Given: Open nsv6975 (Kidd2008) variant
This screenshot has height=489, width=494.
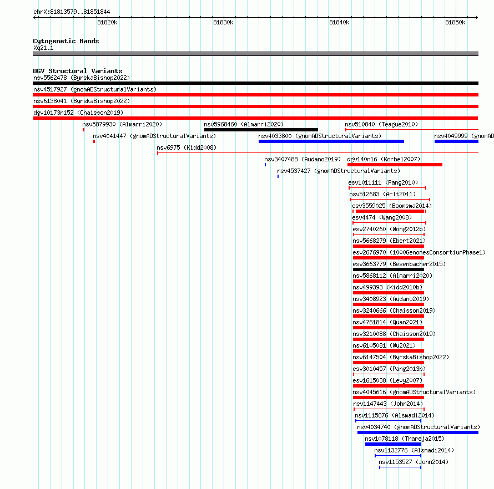Looking at the screenshot, I should pyautogui.click(x=186, y=147).
